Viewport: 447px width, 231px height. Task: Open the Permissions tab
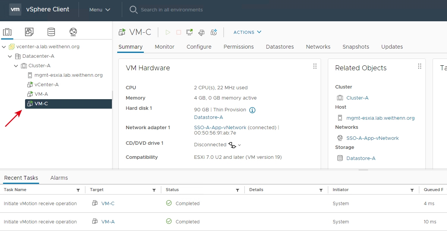pos(239,47)
